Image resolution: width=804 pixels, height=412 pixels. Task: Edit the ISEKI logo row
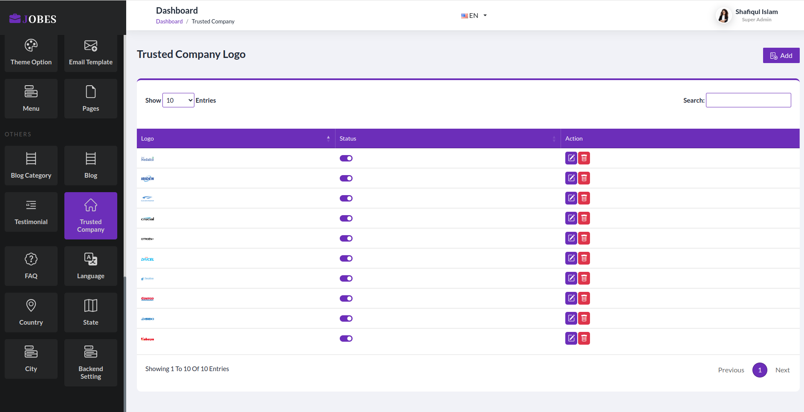[571, 318]
